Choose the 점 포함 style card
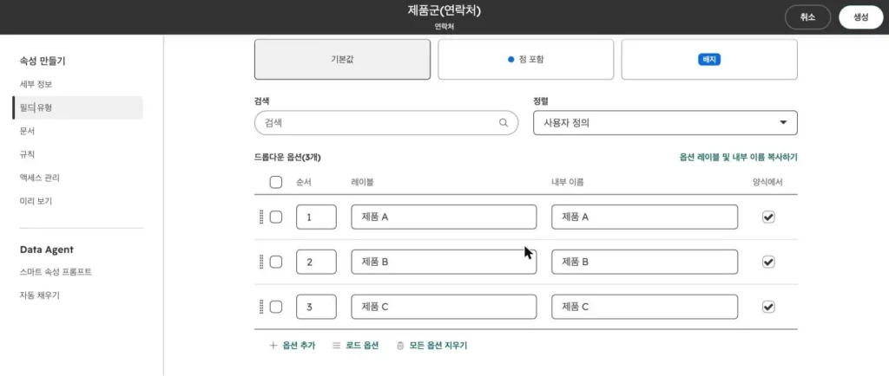 [525, 60]
